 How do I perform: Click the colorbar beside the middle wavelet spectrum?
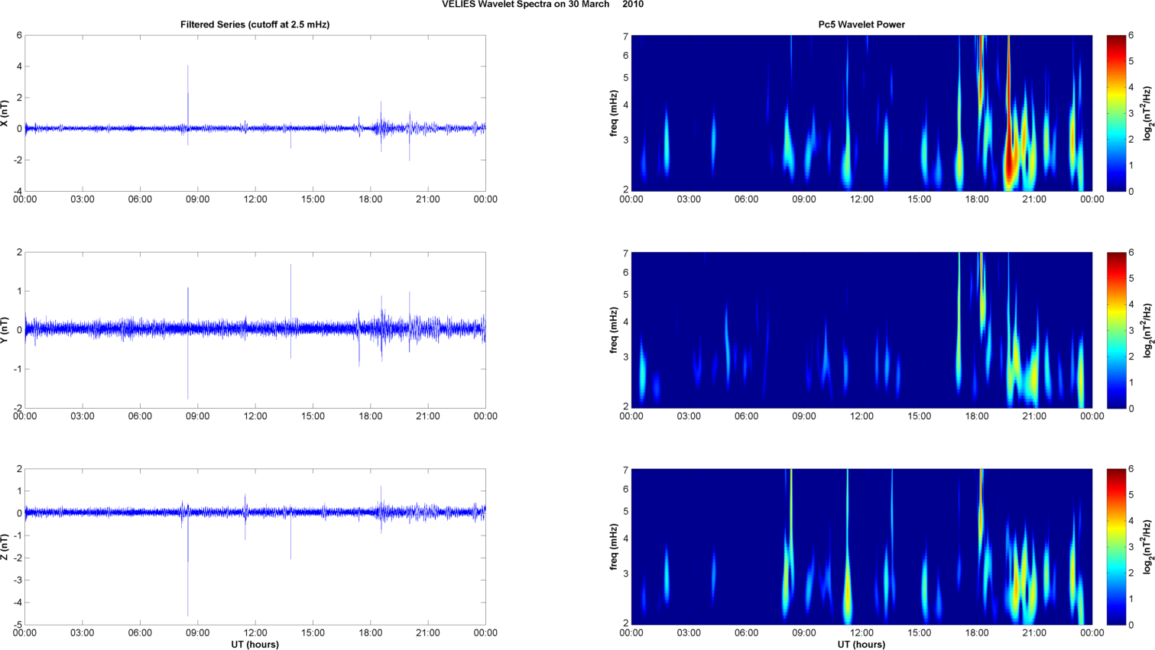(x=1116, y=330)
